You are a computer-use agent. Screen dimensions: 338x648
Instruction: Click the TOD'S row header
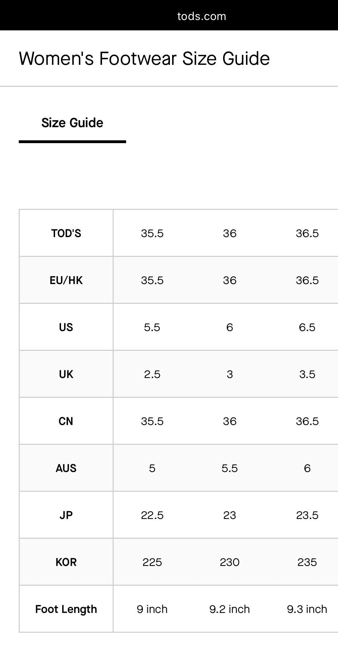click(x=66, y=233)
